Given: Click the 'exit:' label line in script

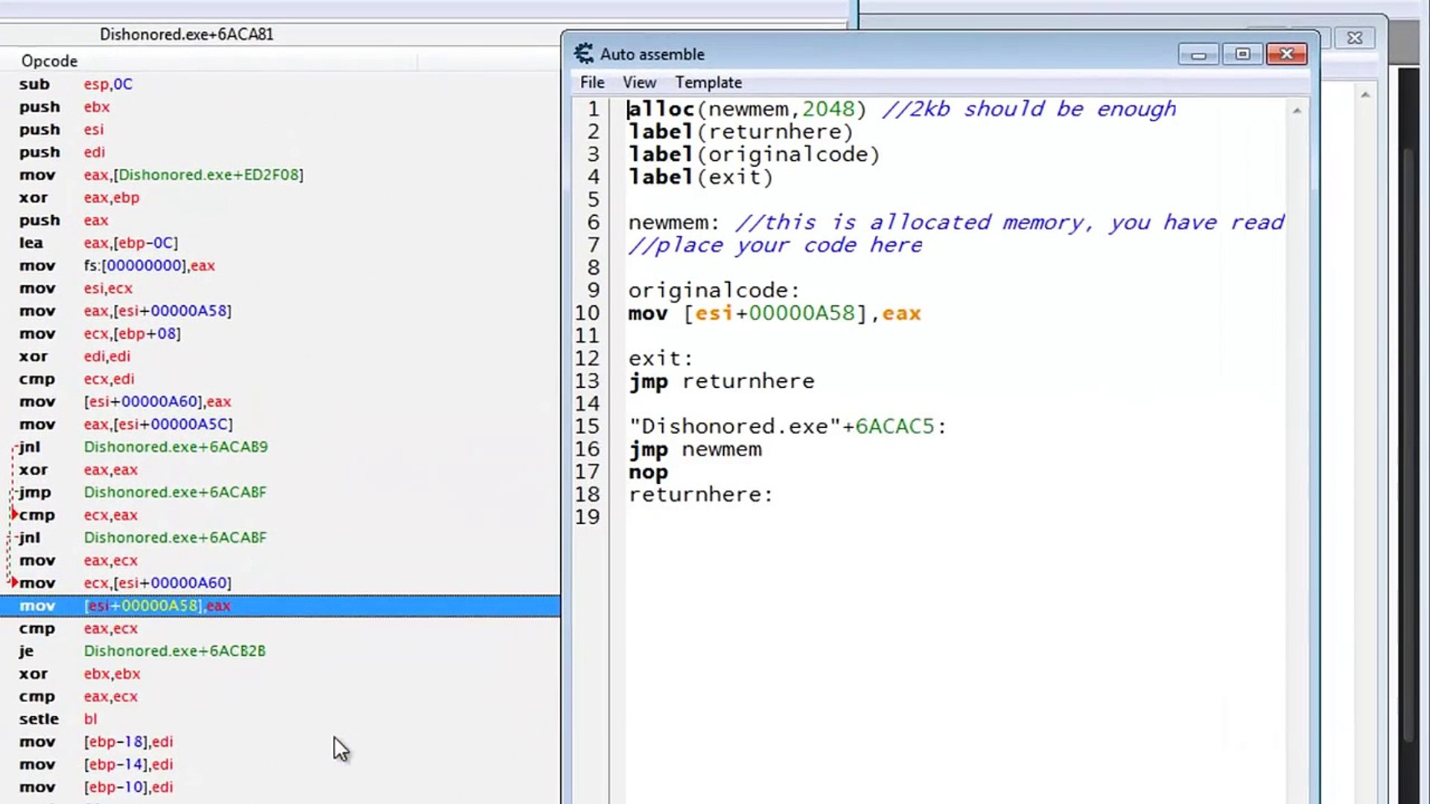Looking at the screenshot, I should pos(661,359).
